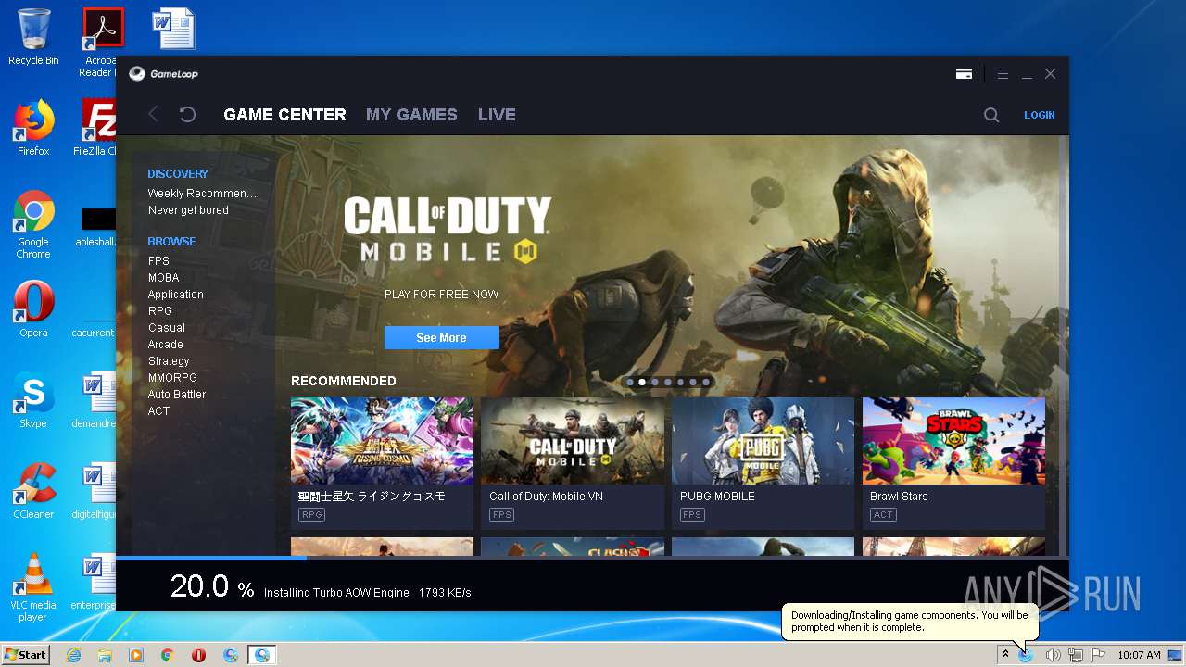Browse the Casual category
The width and height of the screenshot is (1186, 667).
pos(166,328)
